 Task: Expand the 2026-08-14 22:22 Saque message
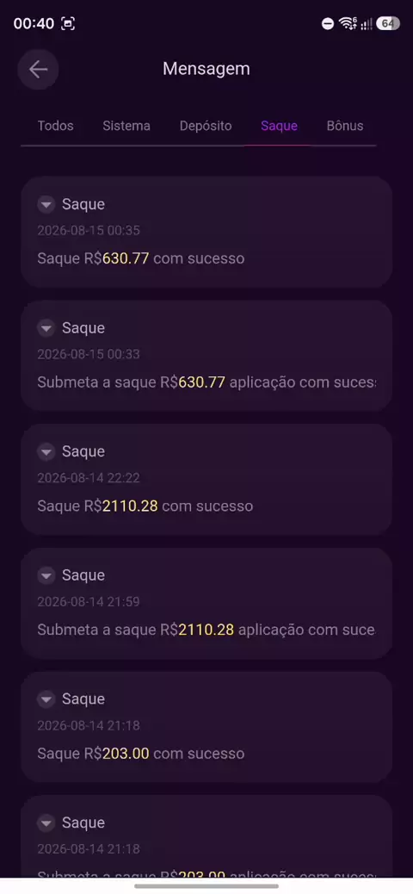coord(46,451)
